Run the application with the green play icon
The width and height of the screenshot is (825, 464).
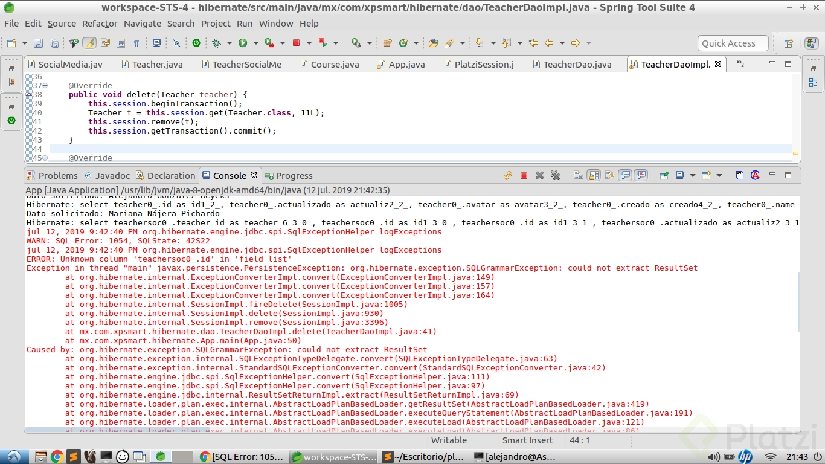(243, 43)
